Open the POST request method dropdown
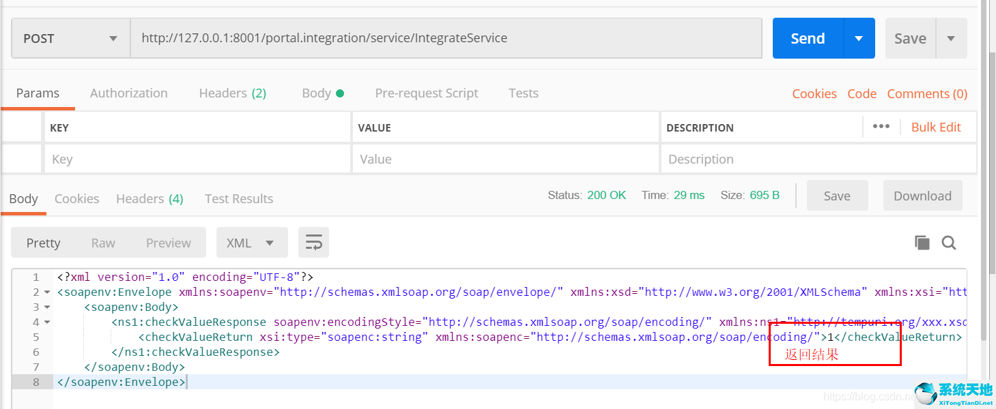996x409 pixels. [x=68, y=38]
